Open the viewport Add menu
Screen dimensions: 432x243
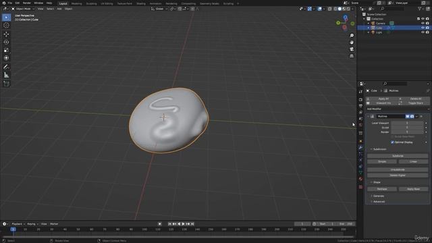59,9
